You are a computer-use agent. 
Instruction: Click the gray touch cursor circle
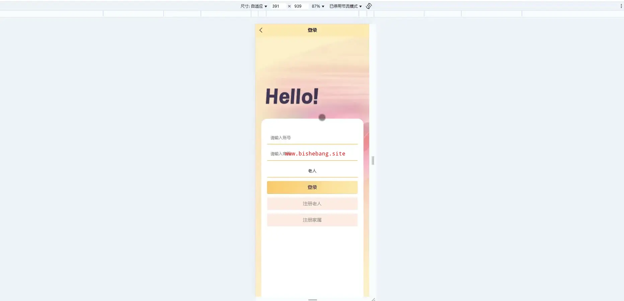pos(322,117)
